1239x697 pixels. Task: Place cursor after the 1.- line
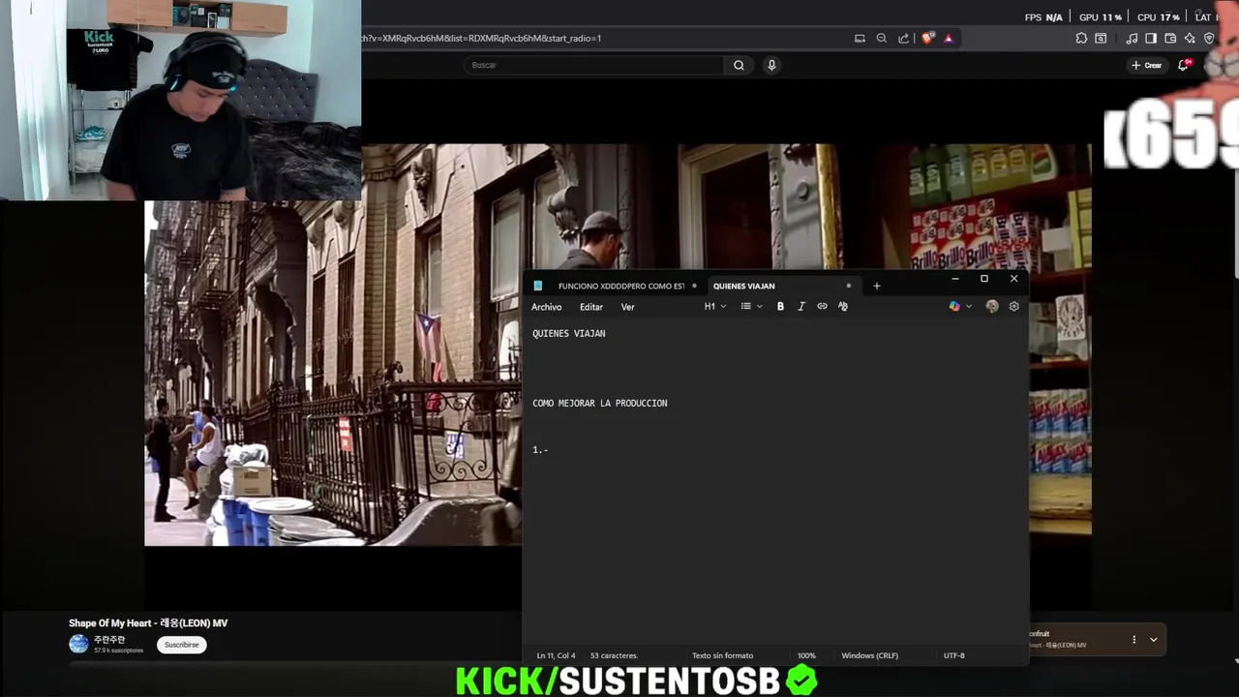pyautogui.click(x=550, y=449)
